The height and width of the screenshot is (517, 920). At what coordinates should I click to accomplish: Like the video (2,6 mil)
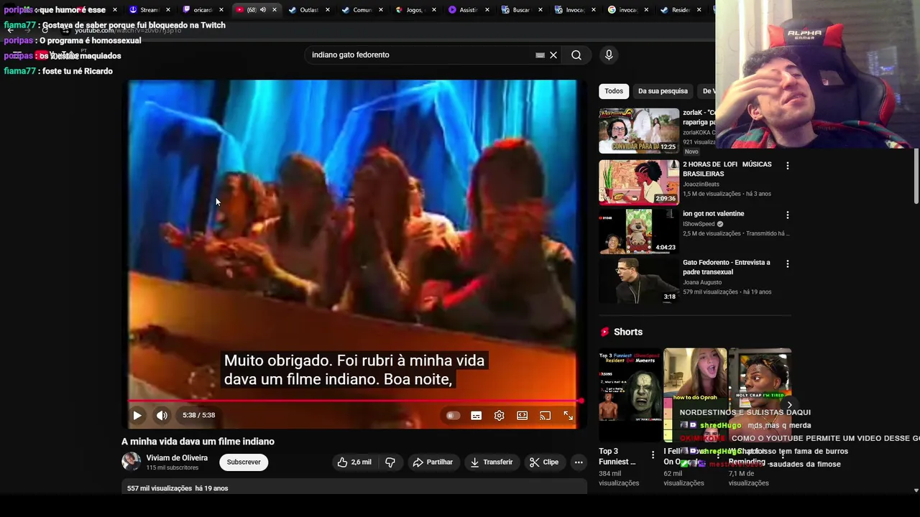coord(354,462)
